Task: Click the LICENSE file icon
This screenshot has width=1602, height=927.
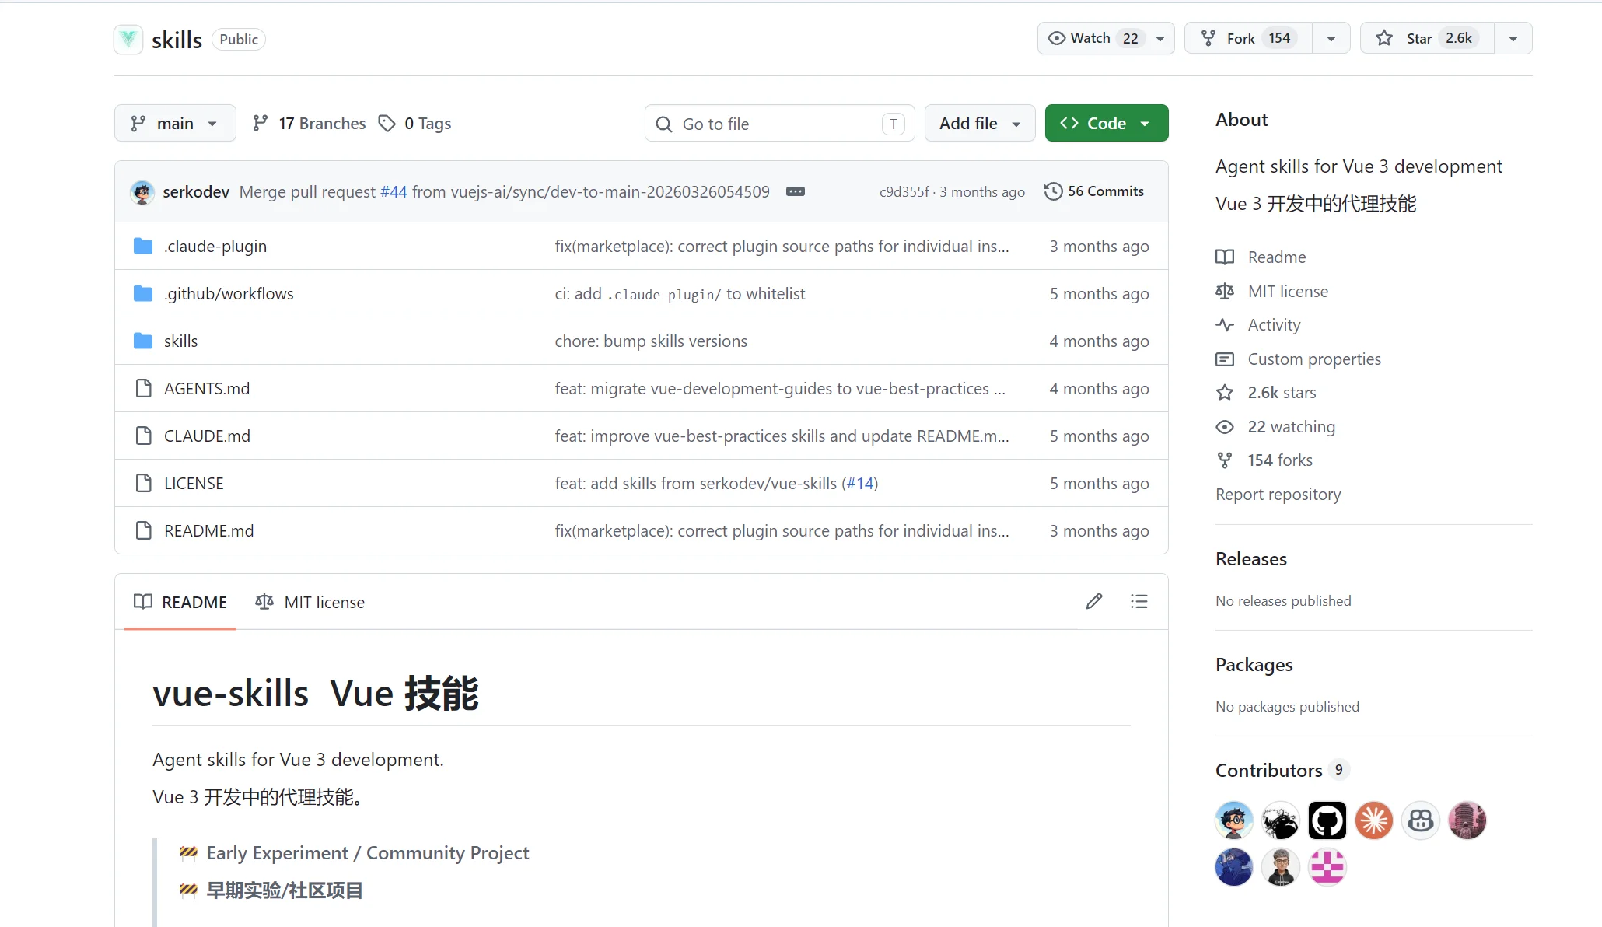Action: click(143, 484)
